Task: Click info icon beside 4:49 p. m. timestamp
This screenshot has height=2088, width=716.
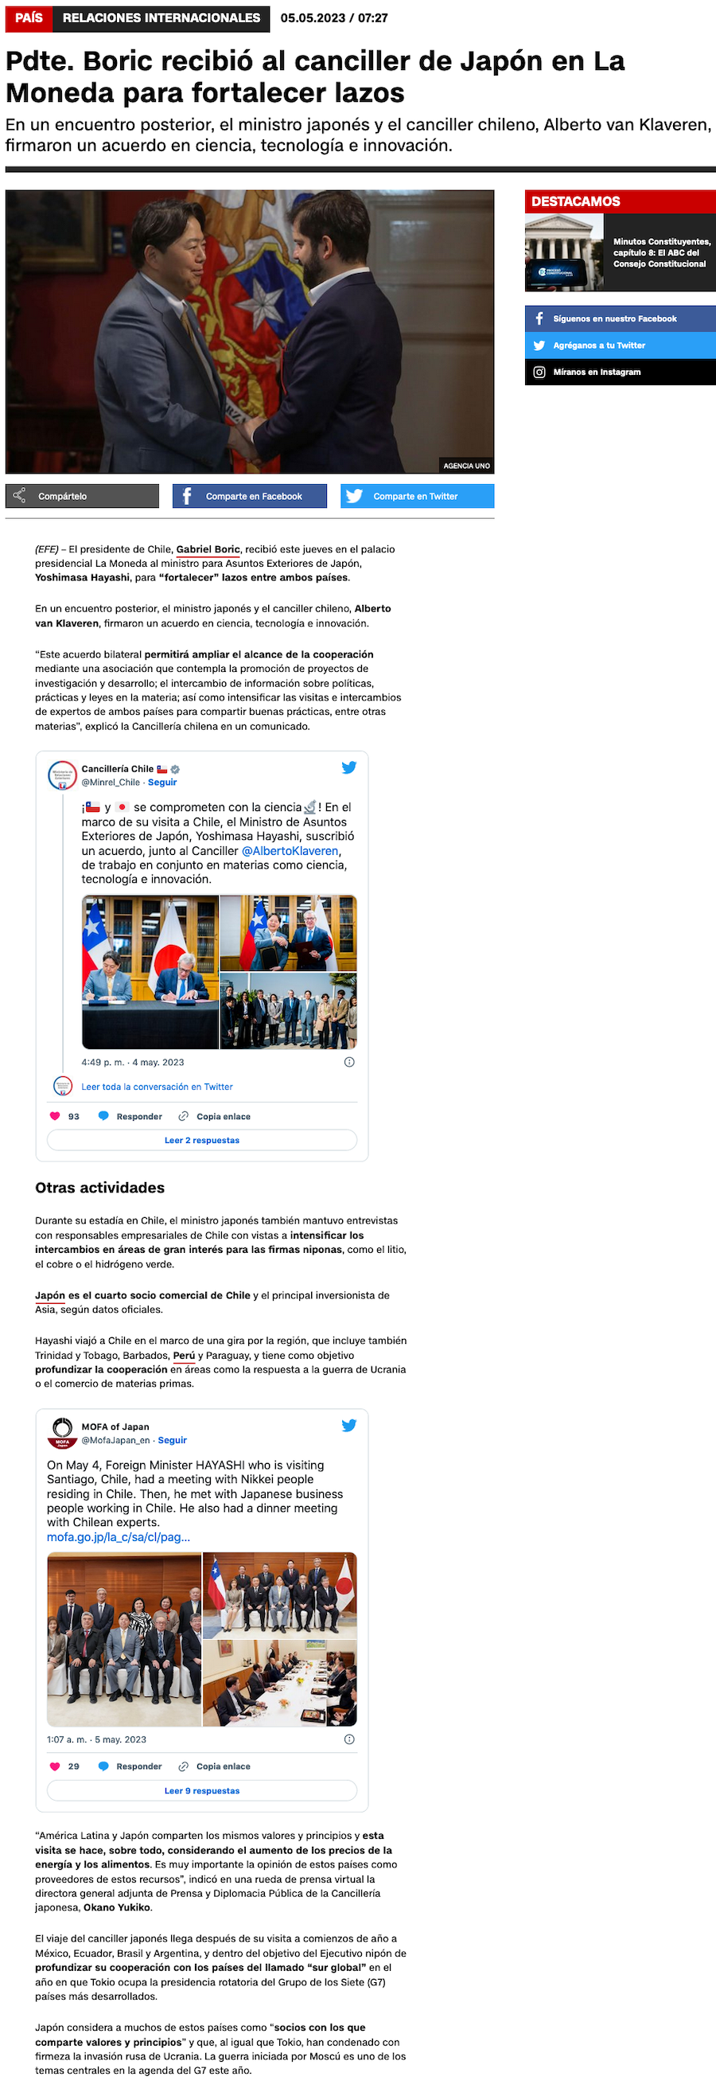Action: tap(349, 1062)
